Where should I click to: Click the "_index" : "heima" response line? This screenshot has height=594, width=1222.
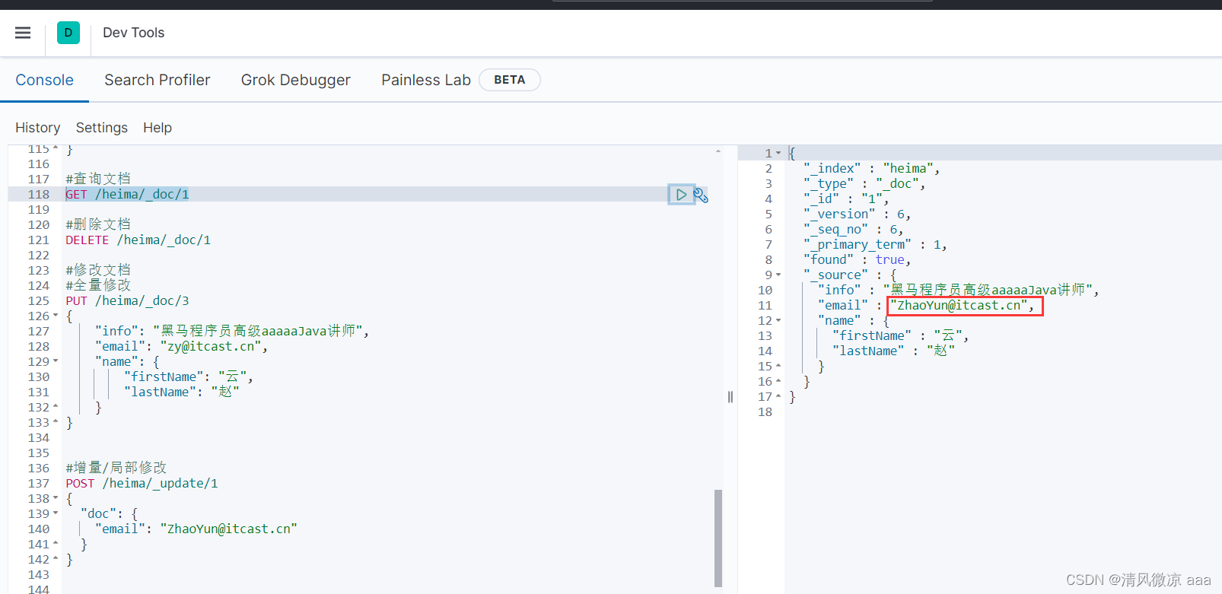coord(872,168)
